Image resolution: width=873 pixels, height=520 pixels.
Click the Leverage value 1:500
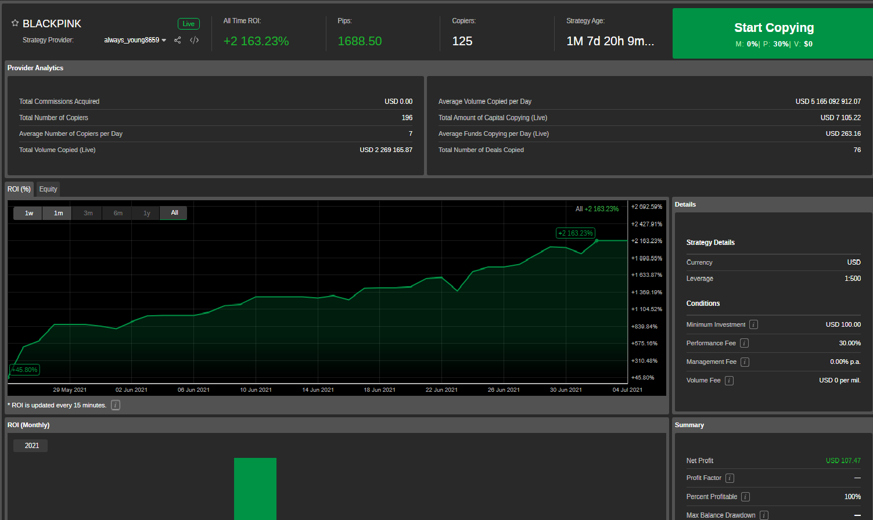point(853,279)
